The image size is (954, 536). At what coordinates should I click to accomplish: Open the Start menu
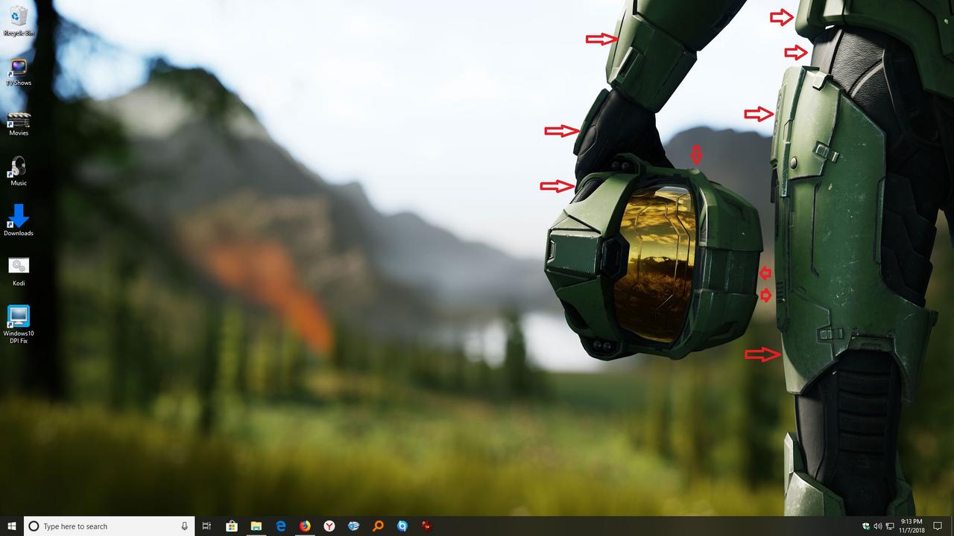pos(11,526)
